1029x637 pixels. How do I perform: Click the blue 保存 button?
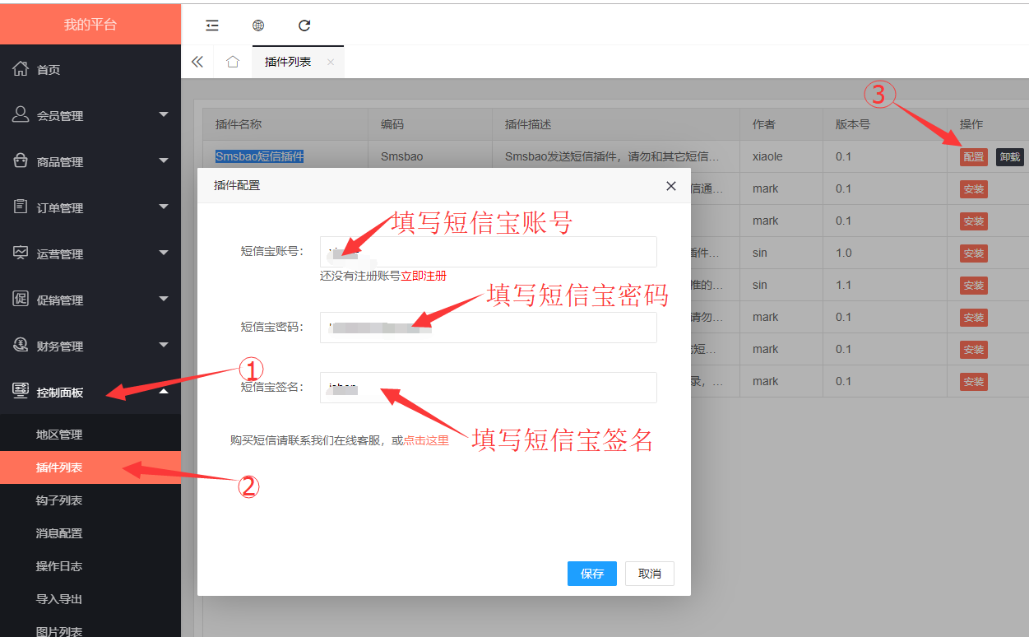[591, 574]
